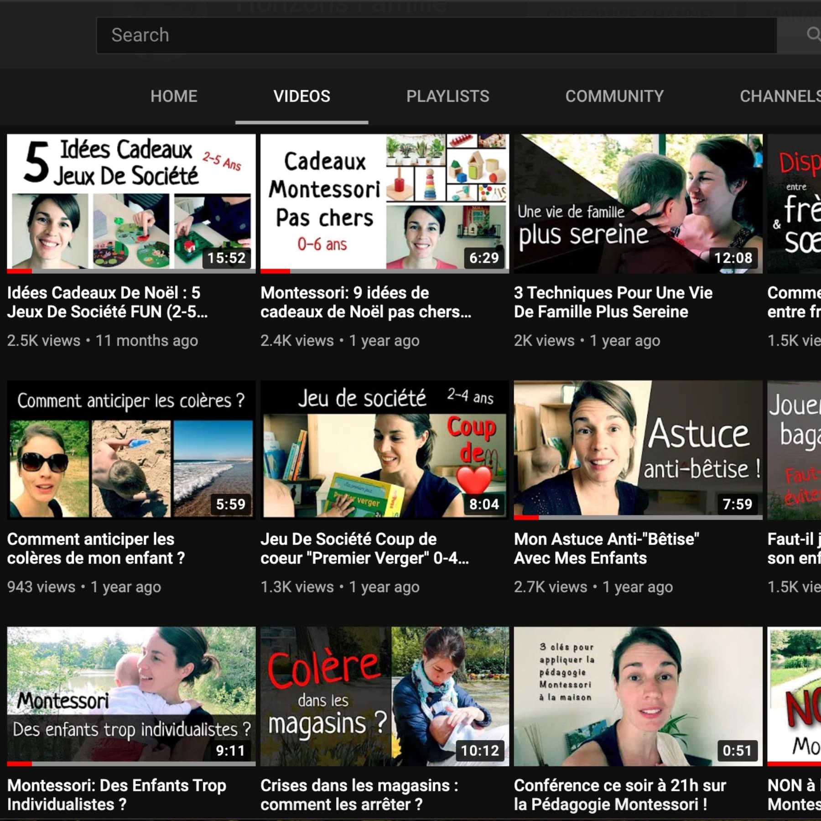Open thumbnail 'Des enfants trop individualistes ?'
Screen dimensions: 821x821
pyautogui.click(x=131, y=696)
